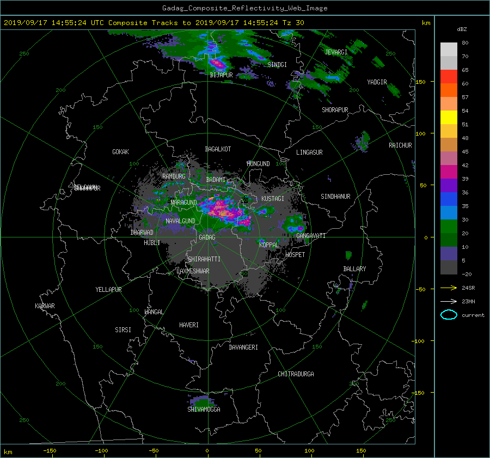This screenshot has height=458, width=490.
Task: Click the RAMDURG city label
Action: click(x=174, y=176)
